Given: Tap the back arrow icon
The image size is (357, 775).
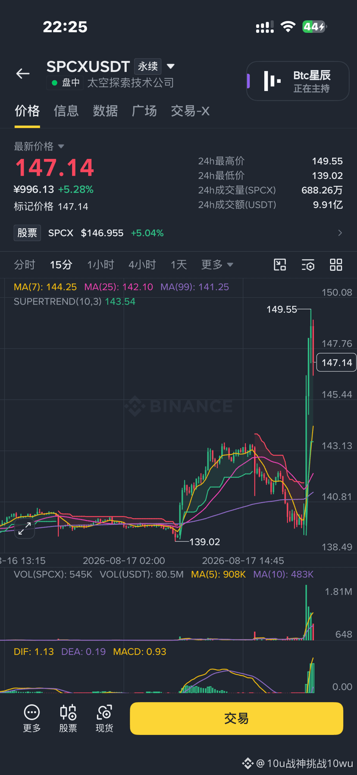Looking at the screenshot, I should pyautogui.click(x=23, y=74).
